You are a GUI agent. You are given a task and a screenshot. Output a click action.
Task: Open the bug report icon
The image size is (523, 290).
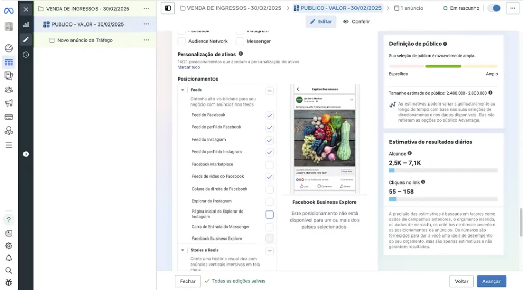[x=9, y=282]
